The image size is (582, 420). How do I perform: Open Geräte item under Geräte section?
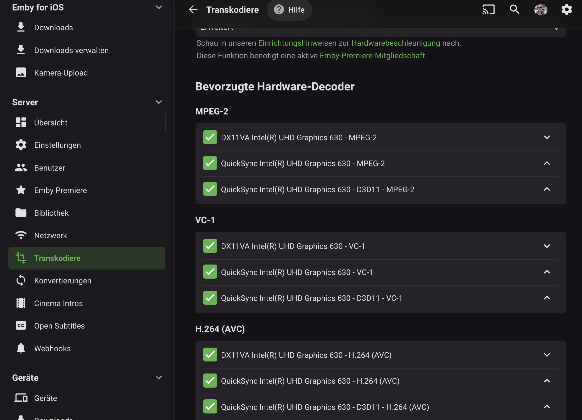pyautogui.click(x=87, y=398)
